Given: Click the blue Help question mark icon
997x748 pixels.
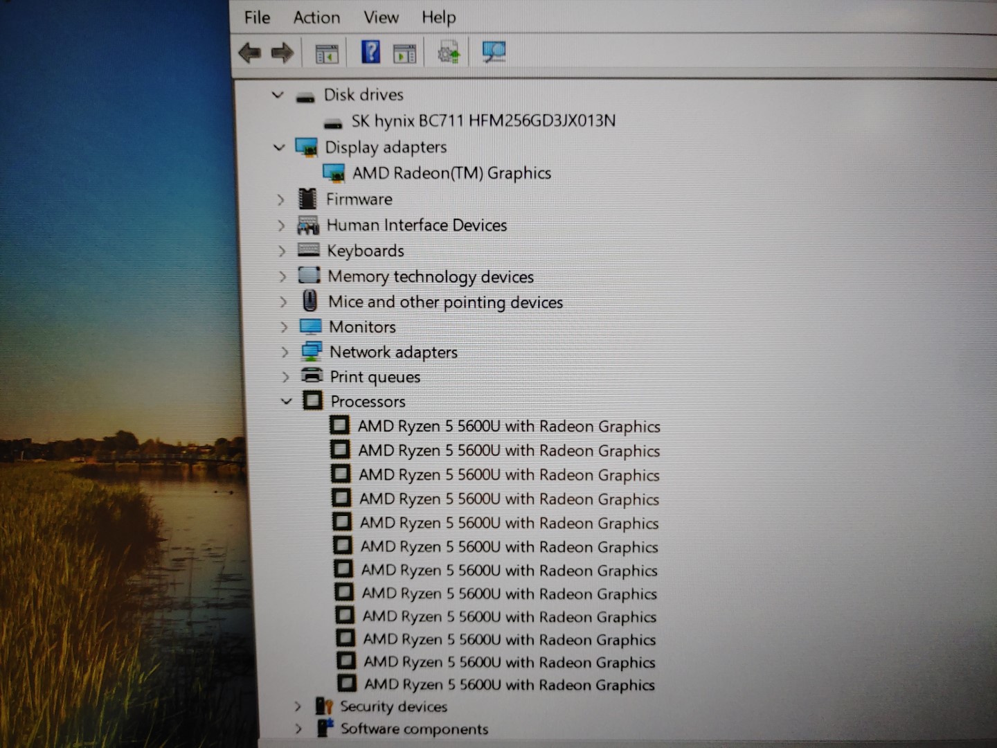Looking at the screenshot, I should [370, 52].
